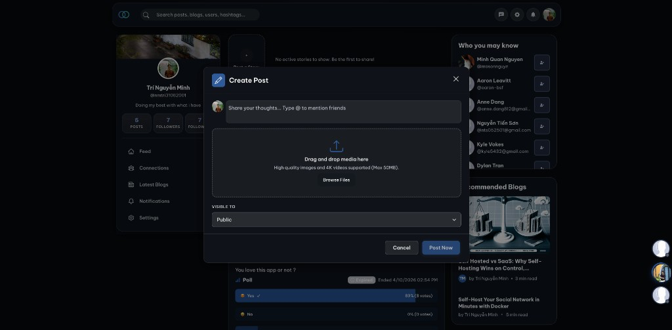Click the profile cover photo

click(x=168, y=47)
